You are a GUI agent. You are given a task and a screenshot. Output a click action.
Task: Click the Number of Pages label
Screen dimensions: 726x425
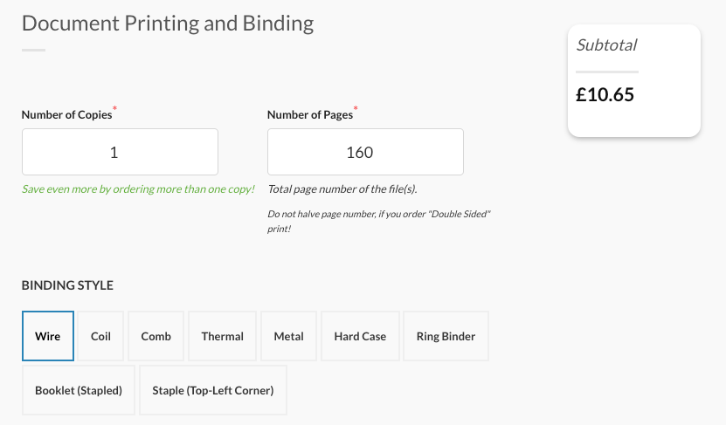click(310, 114)
